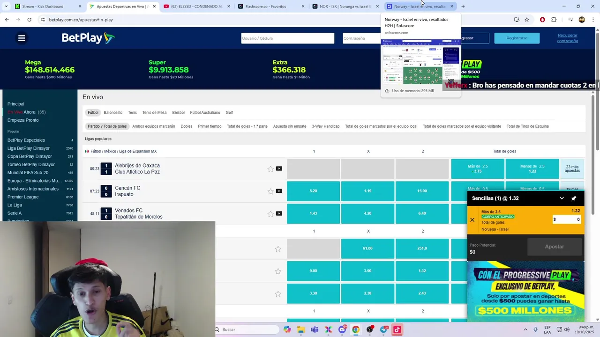
Task: Open File Explorer in taskbar
Action: click(301, 330)
